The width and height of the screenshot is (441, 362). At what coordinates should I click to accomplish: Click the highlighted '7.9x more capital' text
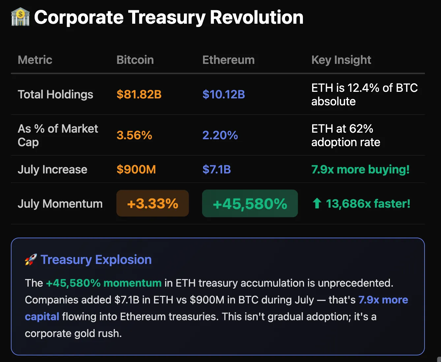(x=383, y=300)
